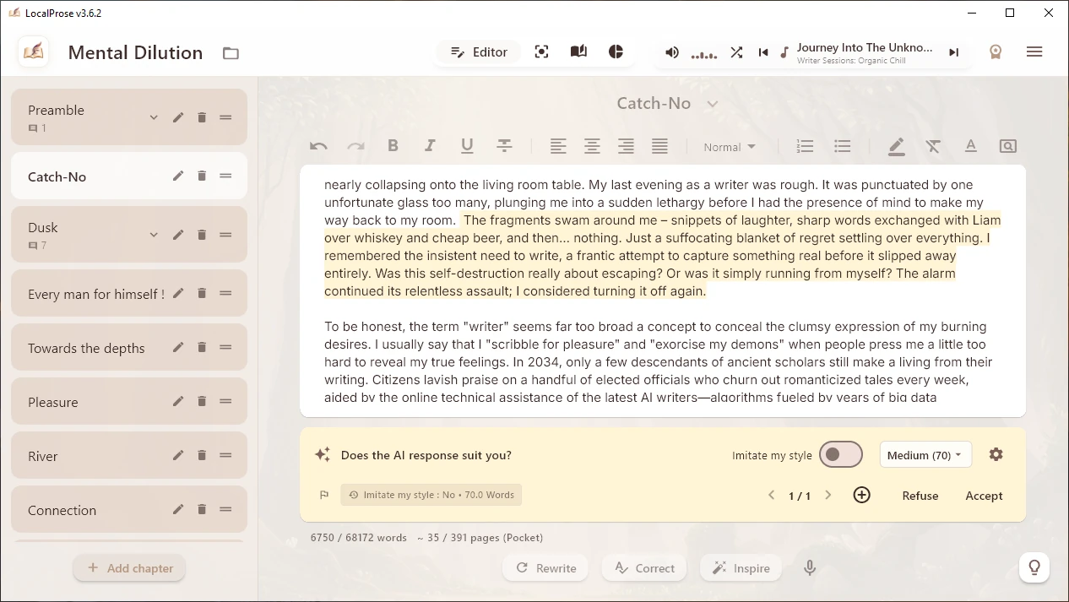Edit the Connection chapter title
1069x602 pixels.
tap(178, 509)
